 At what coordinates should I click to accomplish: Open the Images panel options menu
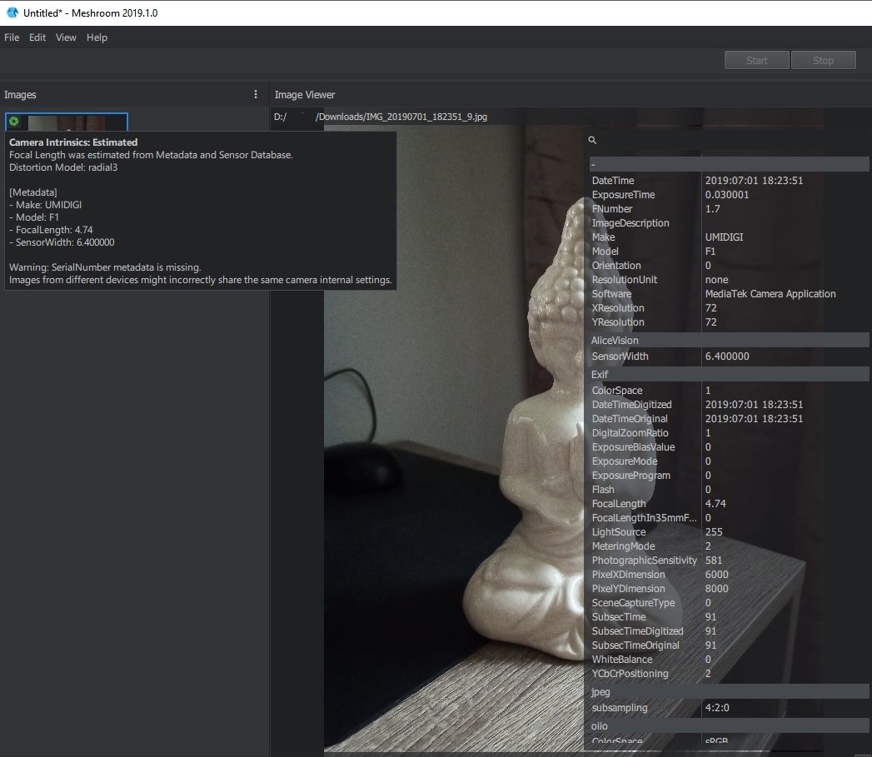[x=256, y=94]
